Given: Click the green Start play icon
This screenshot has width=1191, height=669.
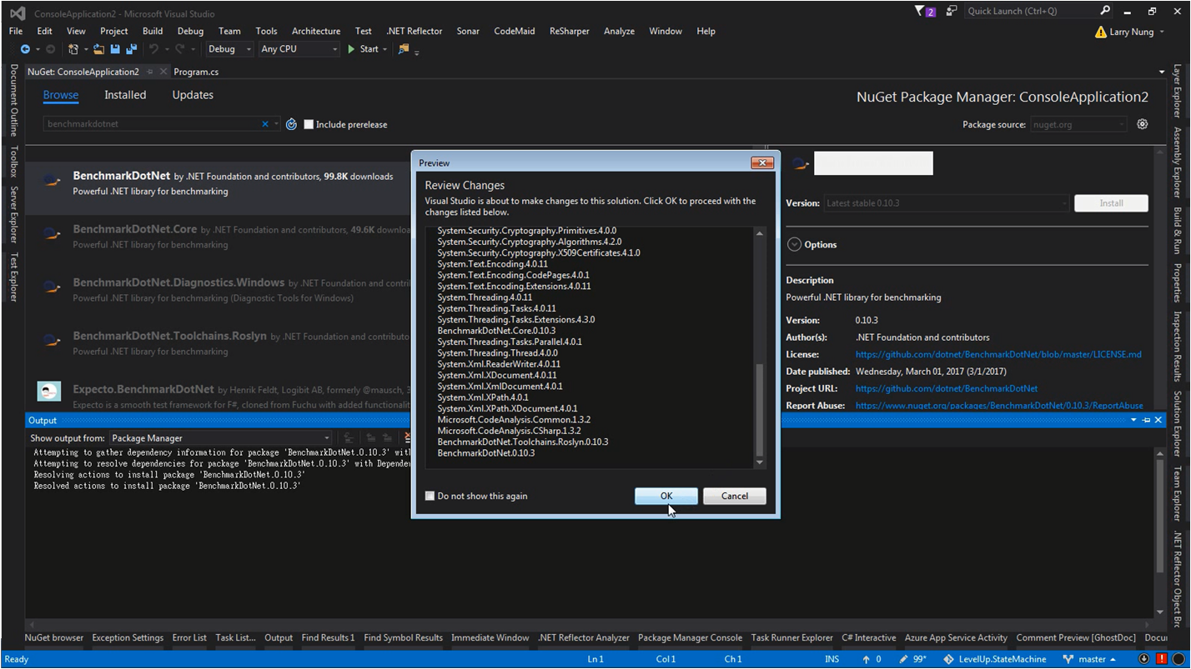Looking at the screenshot, I should (353, 49).
